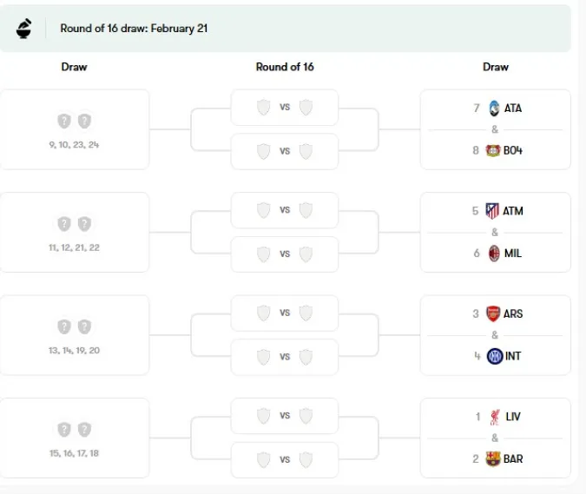Viewport: 586px width, 494px height.
Task: Click the Round of 16 column heading
Action: click(x=285, y=67)
